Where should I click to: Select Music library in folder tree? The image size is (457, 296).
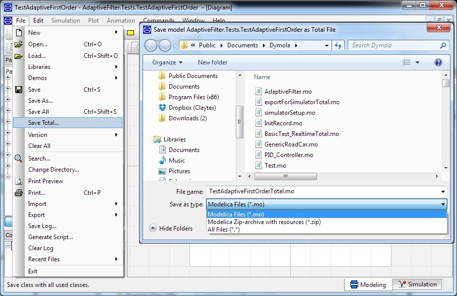(172, 161)
